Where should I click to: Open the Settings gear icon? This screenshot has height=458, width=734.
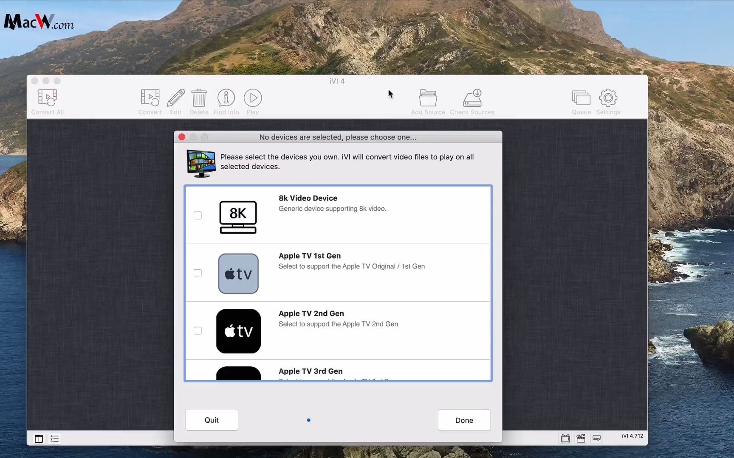(608, 98)
